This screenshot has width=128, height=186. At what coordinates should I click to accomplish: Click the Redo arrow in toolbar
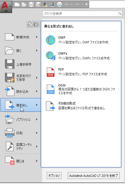(x=77, y=4)
